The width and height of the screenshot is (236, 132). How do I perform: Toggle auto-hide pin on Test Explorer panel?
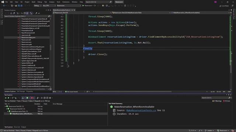point(229,95)
